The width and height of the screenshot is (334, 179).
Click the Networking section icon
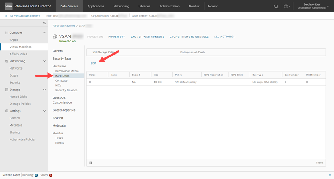7,61
